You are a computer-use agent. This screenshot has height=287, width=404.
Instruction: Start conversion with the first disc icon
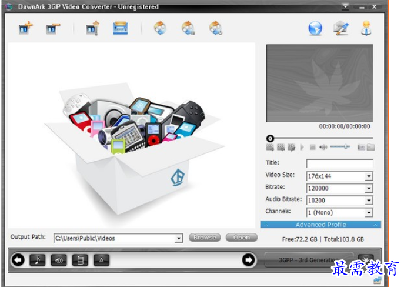click(x=161, y=28)
